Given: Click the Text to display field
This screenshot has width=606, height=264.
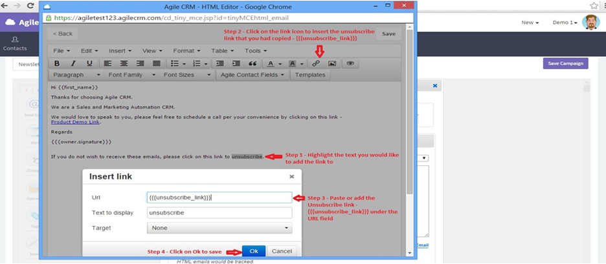Looking at the screenshot, I should click(219, 213).
